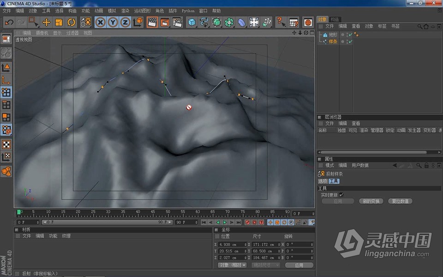Toggle visibility dots of 地形 object
The height and width of the screenshot is (277, 443).
[x=347, y=35]
